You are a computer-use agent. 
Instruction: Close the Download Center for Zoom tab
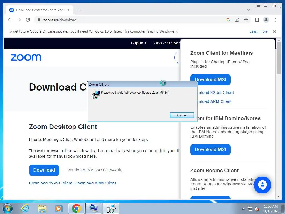point(68,10)
